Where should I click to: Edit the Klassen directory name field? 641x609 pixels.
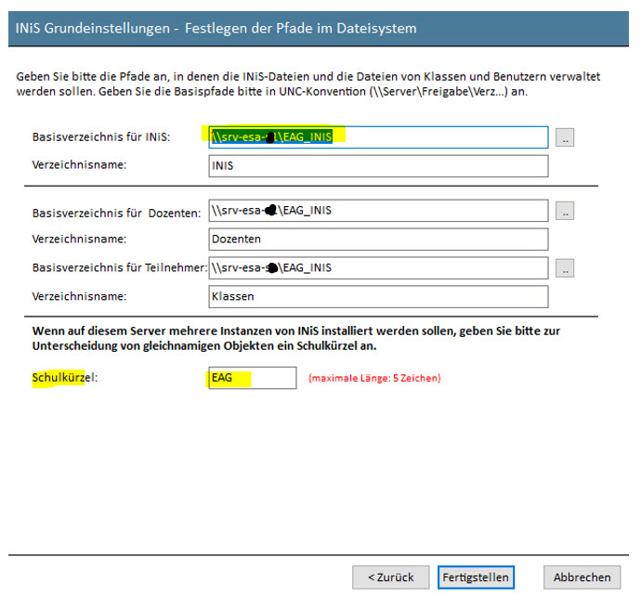pos(378,296)
